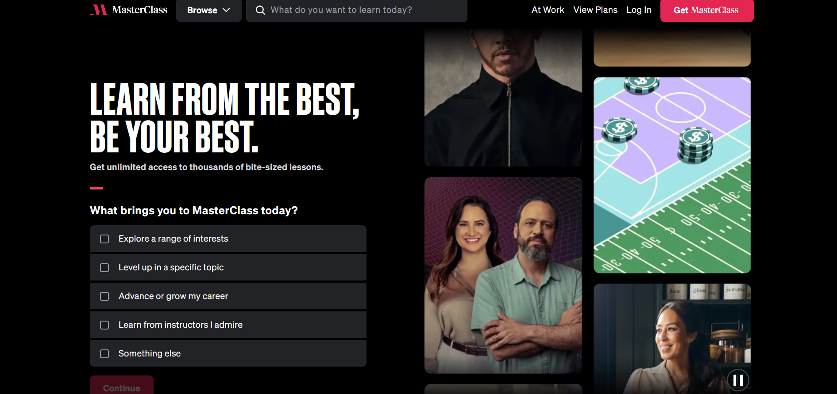Open the At Work page
The height and width of the screenshot is (394, 837).
tap(548, 10)
